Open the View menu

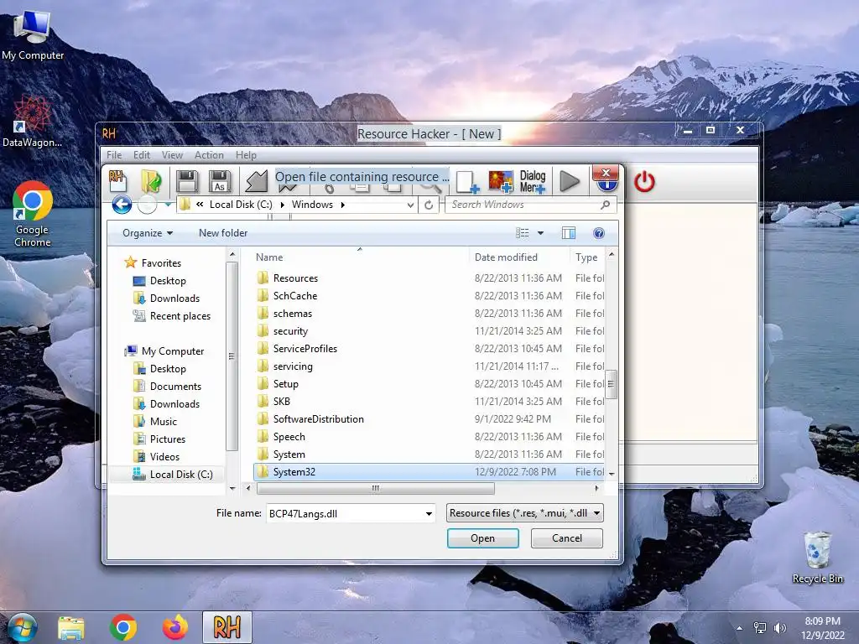click(172, 155)
